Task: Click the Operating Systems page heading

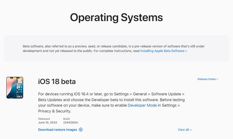Action: [116, 17]
